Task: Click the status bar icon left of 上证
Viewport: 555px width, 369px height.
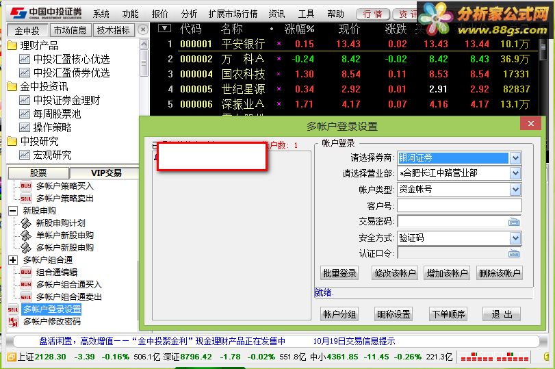Action: tap(12, 357)
